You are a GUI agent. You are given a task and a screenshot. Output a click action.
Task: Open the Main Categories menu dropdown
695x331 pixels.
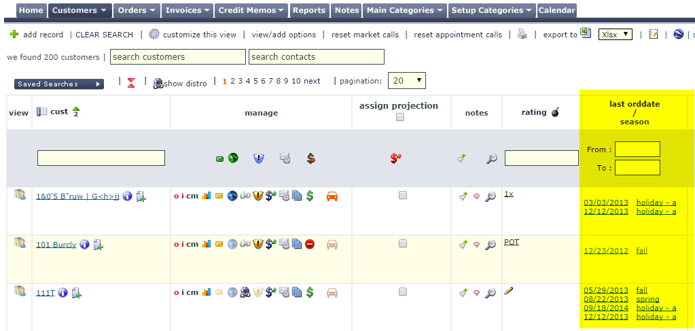pos(405,10)
